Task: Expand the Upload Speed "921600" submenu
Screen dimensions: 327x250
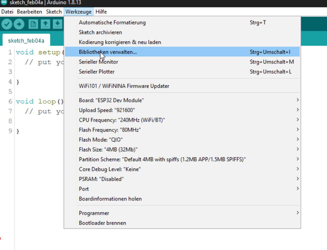Action: [x=107, y=110]
